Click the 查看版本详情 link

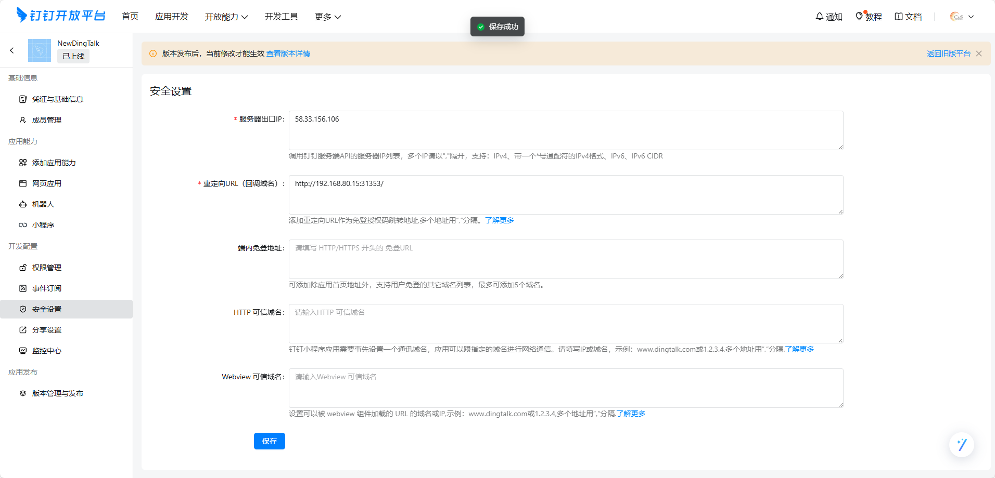(x=288, y=54)
